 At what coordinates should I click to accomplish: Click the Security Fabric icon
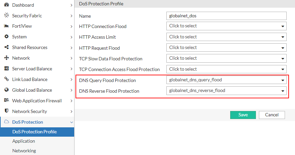click(x=6, y=15)
